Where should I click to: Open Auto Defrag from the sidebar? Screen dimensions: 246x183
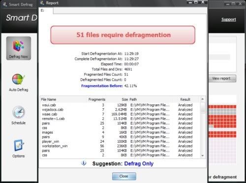19,83
